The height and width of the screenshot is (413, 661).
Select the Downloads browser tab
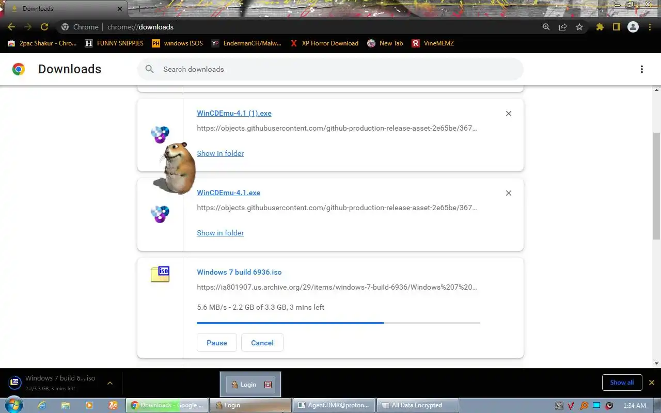[x=65, y=9]
